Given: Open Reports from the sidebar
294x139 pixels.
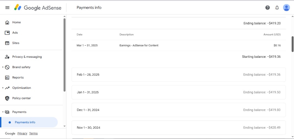Looking at the screenshot, I should coord(18,77).
